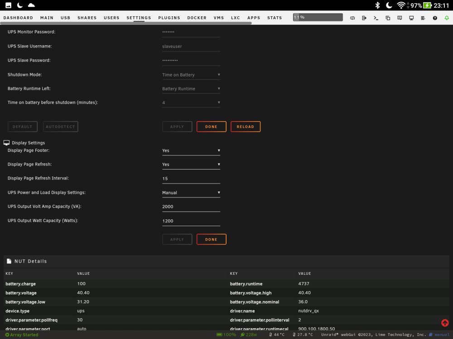The height and width of the screenshot is (339, 453).
Task: Click the UPS Monitor Password field
Action: 191,32
